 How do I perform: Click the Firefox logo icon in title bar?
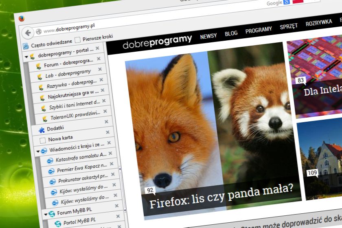21,19
